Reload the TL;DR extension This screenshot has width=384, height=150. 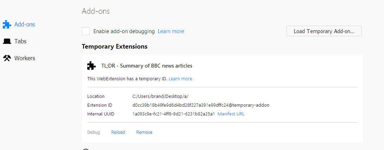118,132
